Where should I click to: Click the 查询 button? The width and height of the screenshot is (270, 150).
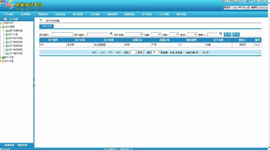click(227, 34)
